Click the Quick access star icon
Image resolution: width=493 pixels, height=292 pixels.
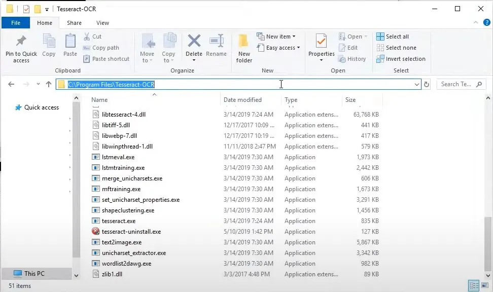point(19,107)
